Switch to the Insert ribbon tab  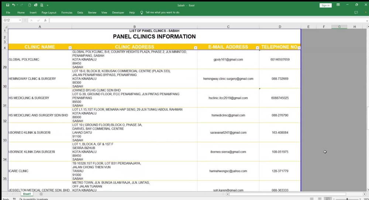[x=33, y=13]
